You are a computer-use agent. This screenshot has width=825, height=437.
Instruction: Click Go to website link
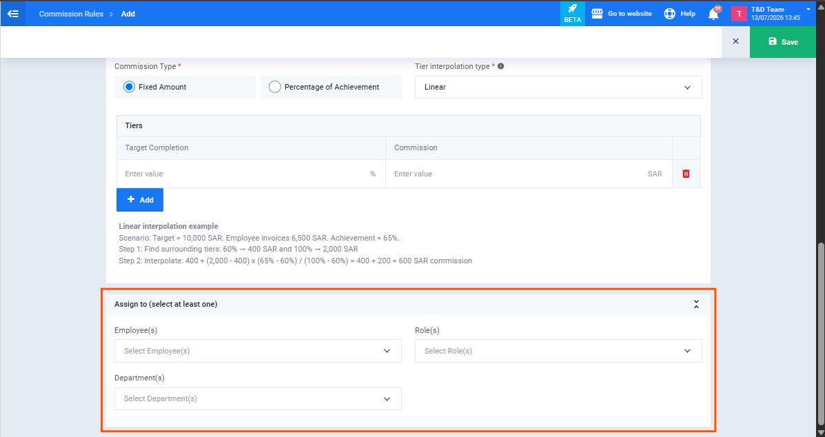pos(630,14)
